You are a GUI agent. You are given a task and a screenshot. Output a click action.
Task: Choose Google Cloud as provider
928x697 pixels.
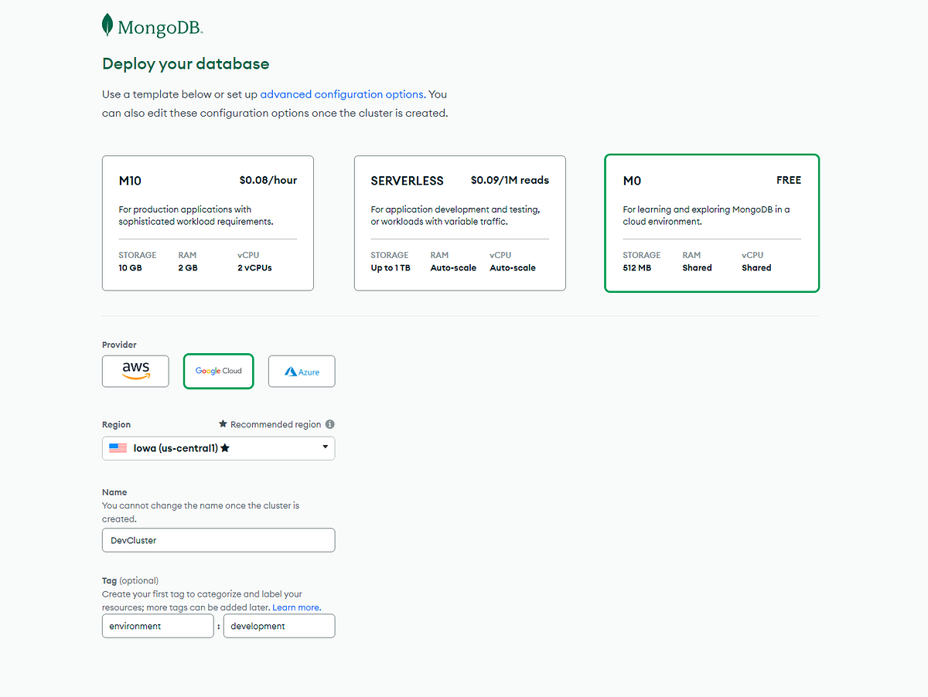click(x=218, y=371)
